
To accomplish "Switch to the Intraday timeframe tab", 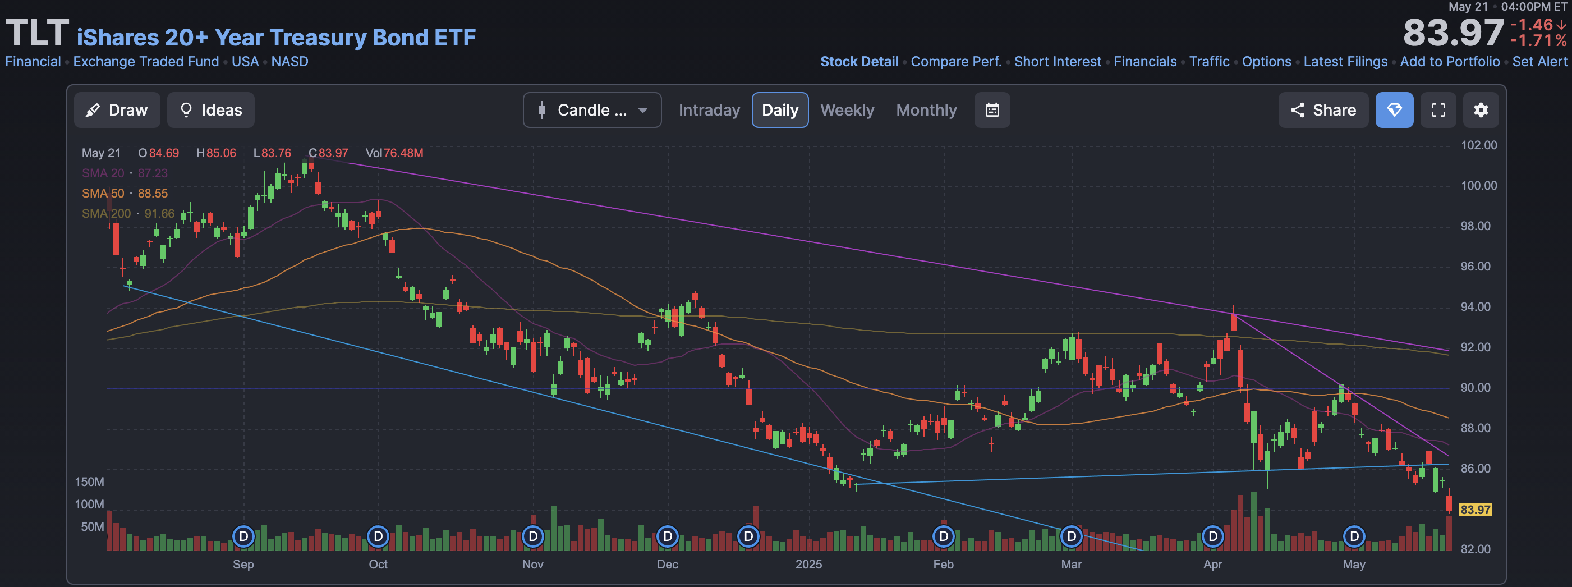I will point(709,110).
